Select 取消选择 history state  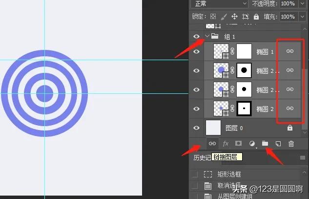[246, 186]
